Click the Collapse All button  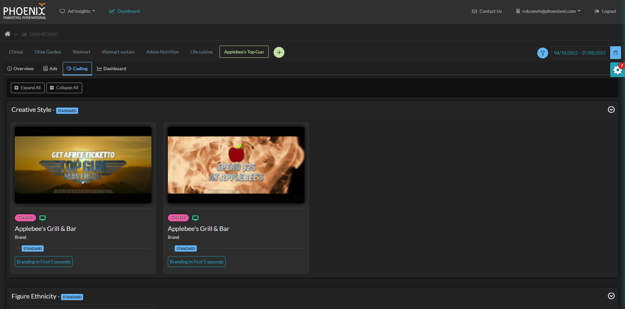pyautogui.click(x=64, y=88)
